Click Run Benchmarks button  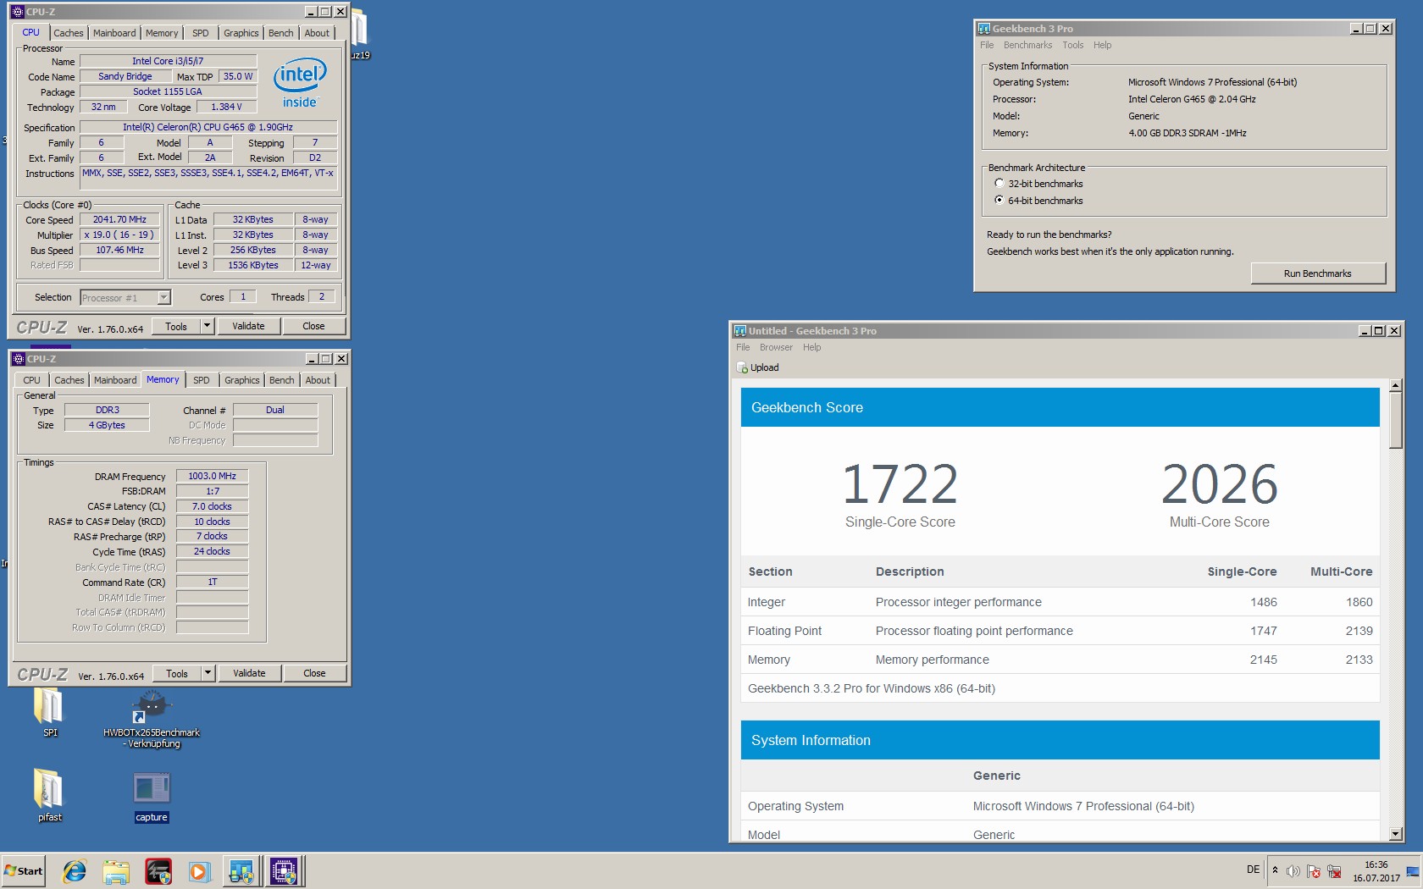pyautogui.click(x=1318, y=273)
